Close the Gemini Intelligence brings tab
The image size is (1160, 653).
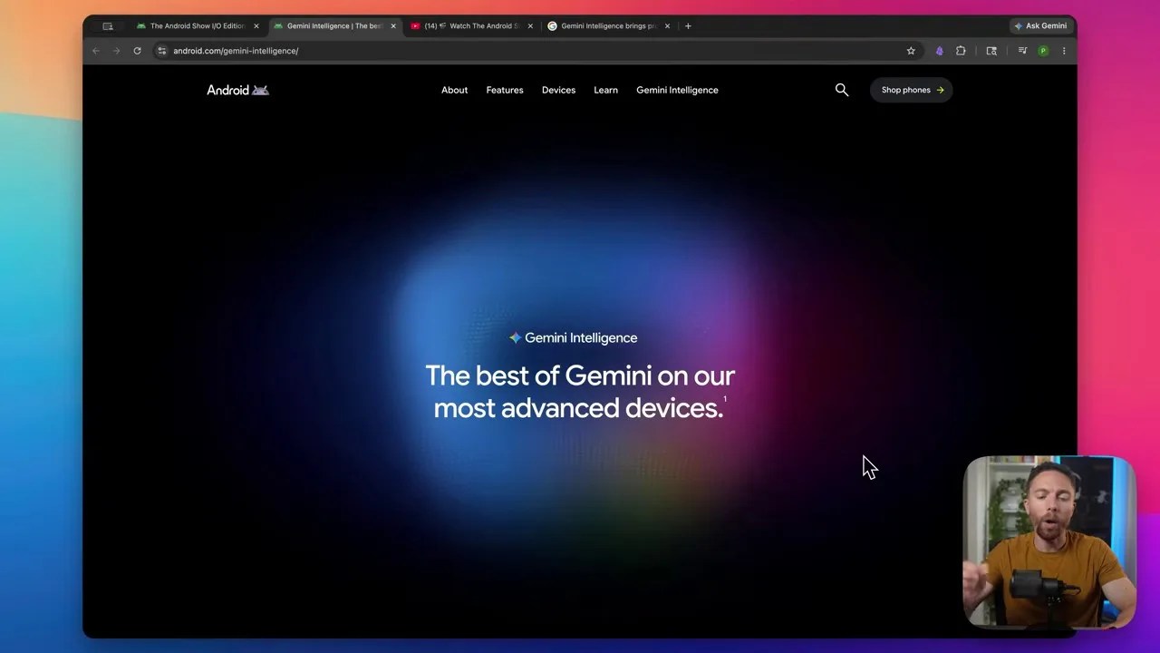pyautogui.click(x=667, y=26)
